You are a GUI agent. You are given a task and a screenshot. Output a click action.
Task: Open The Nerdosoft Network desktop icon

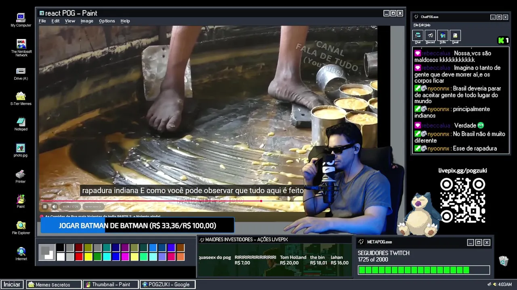coord(21,48)
